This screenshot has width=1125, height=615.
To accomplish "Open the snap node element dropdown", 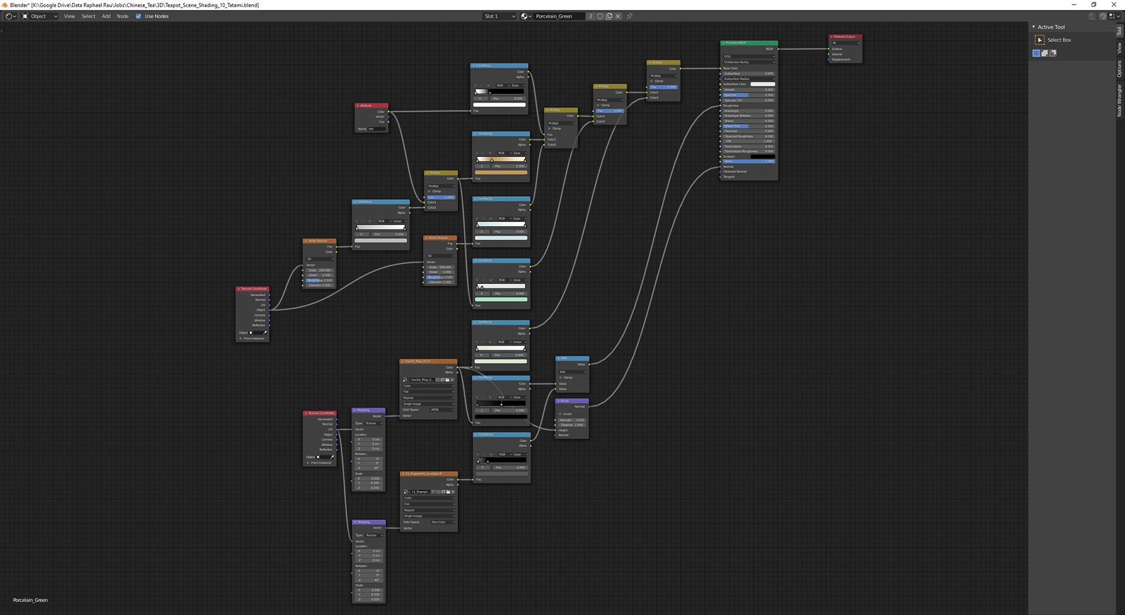I will [1114, 16].
